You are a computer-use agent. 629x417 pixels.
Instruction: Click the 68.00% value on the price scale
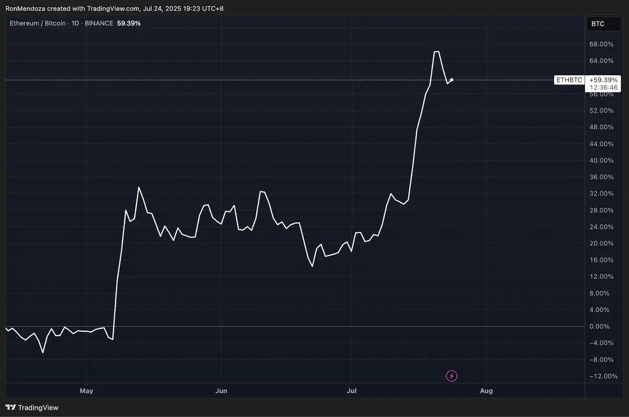[x=602, y=44]
